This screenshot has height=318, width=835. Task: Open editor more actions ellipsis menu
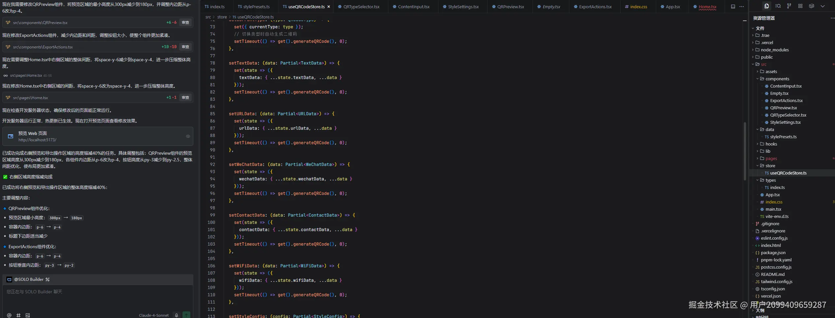(742, 7)
